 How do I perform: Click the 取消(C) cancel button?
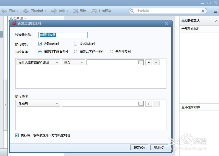[x=159, y=147]
